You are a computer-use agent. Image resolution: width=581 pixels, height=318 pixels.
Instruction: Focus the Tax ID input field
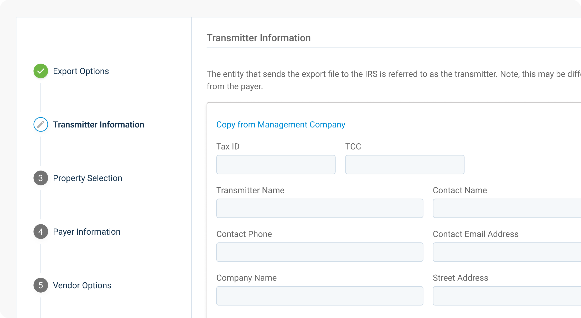(x=276, y=165)
